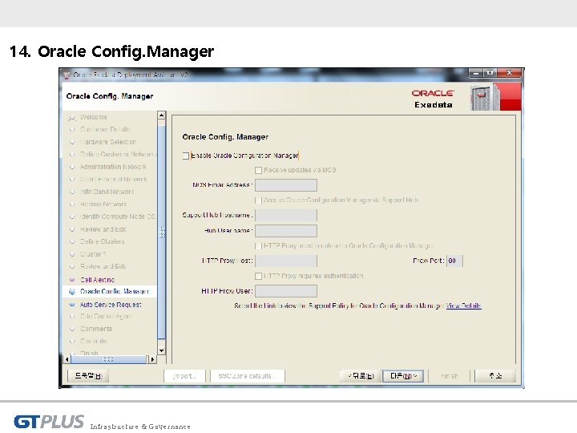Tick Receive updates via MOS checkbox
Screen dimensions: 577x433
point(258,170)
